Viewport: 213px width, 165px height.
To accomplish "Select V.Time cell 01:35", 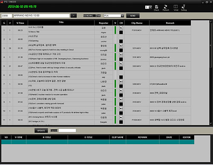I will pos(20,48).
